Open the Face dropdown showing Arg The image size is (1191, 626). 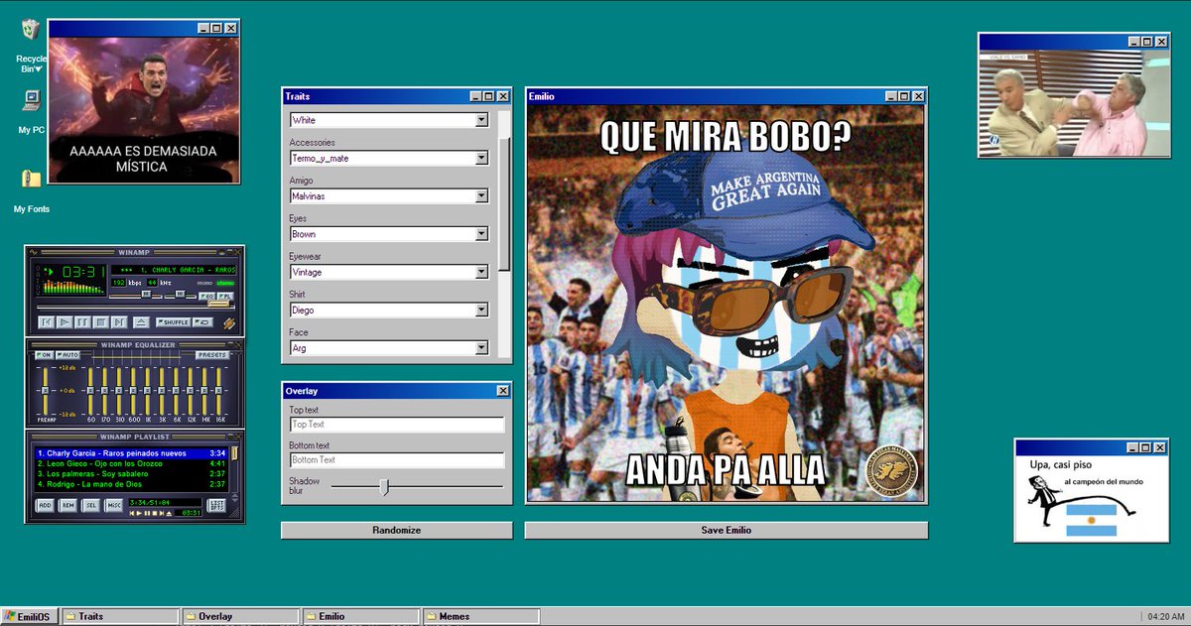(389, 348)
